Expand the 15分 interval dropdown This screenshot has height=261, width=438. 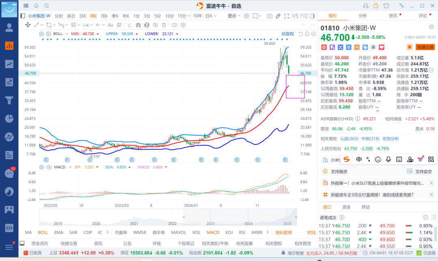pyautogui.click(x=189, y=16)
